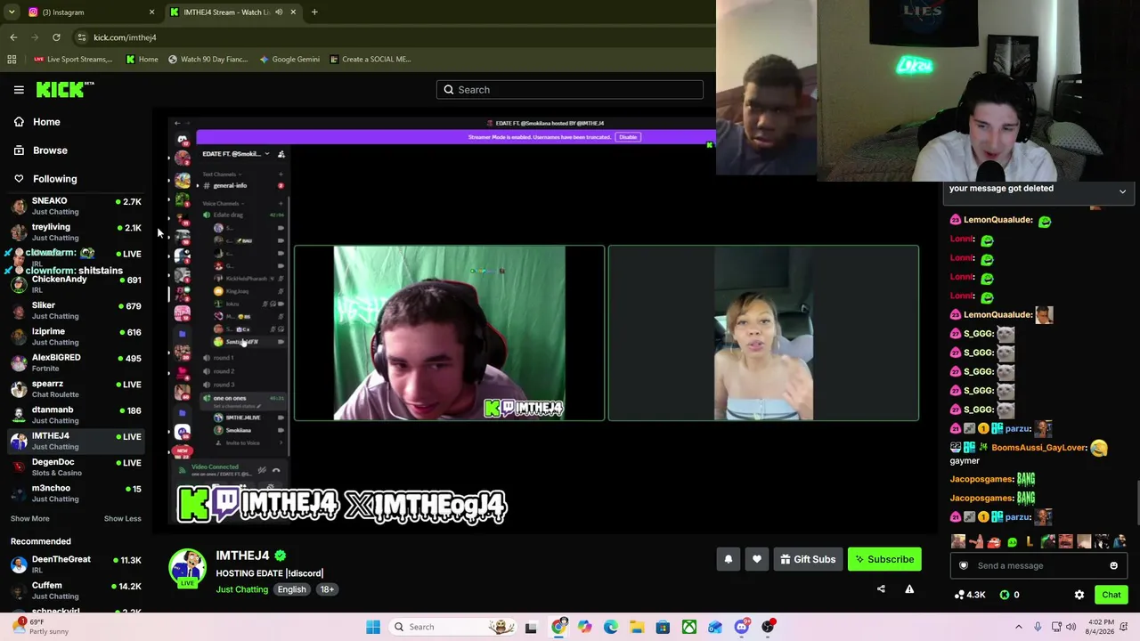Open Watch 90 Day Fiancé bookmark
The image size is (1140, 641).
(208, 60)
